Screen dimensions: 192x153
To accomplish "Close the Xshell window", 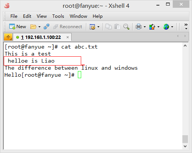I will pos(181,4).
